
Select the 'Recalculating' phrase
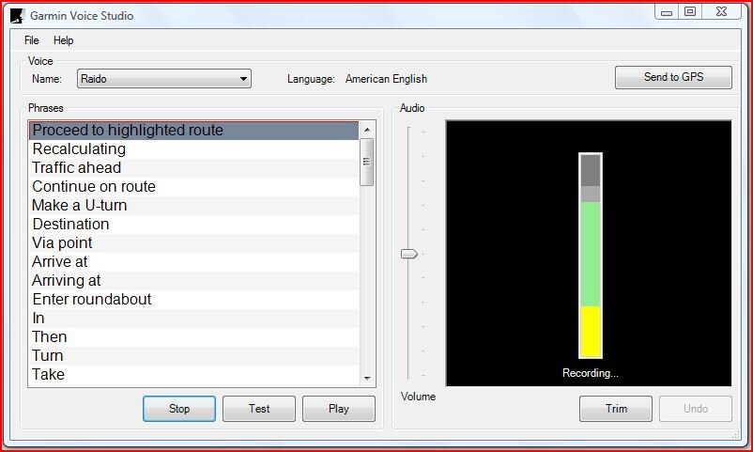193,149
